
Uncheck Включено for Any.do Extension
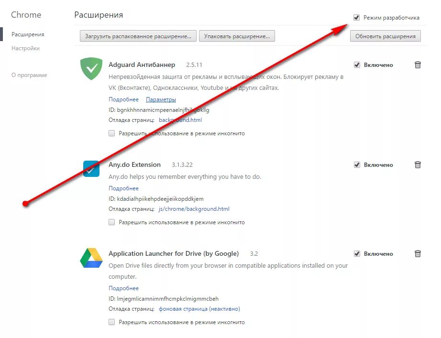[x=357, y=165]
